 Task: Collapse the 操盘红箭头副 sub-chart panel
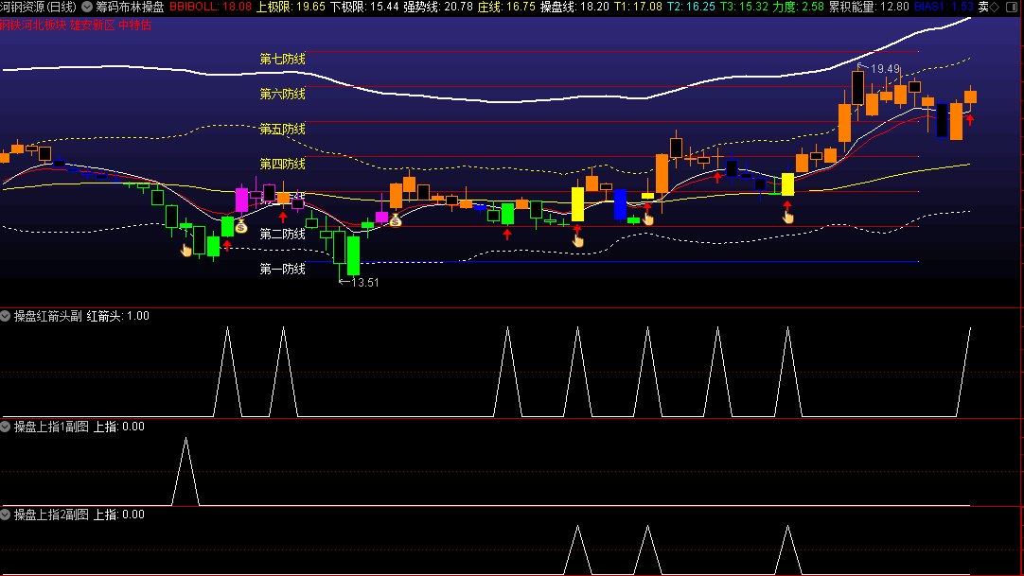pos(6,316)
